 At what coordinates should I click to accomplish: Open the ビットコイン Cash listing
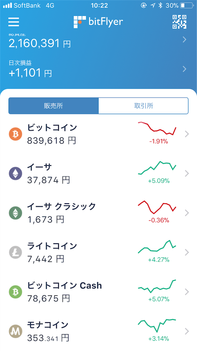pyautogui.click(x=98, y=292)
